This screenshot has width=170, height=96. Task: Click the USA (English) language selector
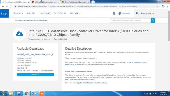(126, 13)
